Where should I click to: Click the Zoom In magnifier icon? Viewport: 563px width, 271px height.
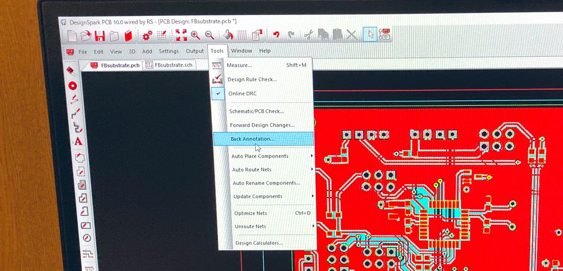click(195, 35)
